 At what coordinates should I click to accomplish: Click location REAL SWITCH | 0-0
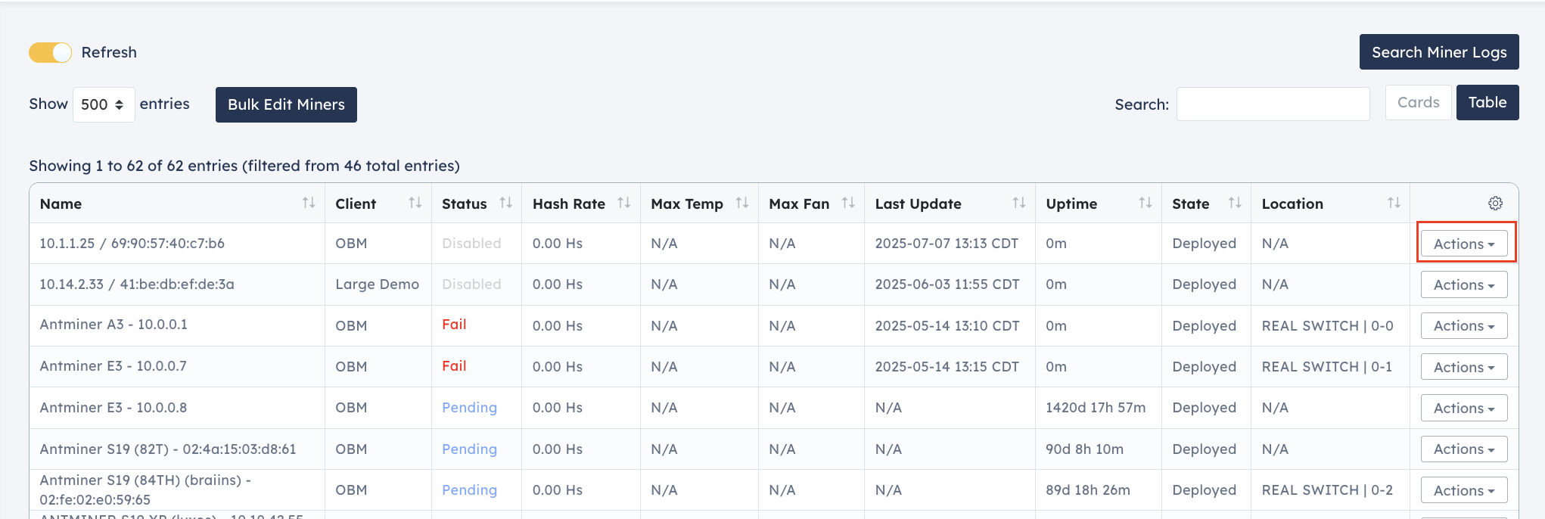click(x=1327, y=326)
